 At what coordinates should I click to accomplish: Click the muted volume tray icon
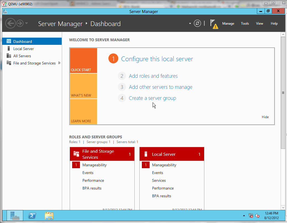[x=257, y=216]
